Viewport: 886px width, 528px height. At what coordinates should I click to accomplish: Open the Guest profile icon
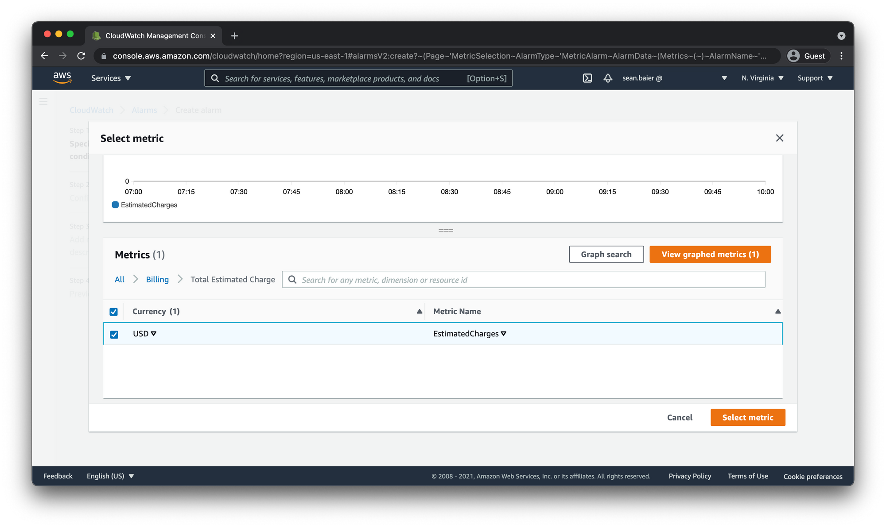[793, 56]
